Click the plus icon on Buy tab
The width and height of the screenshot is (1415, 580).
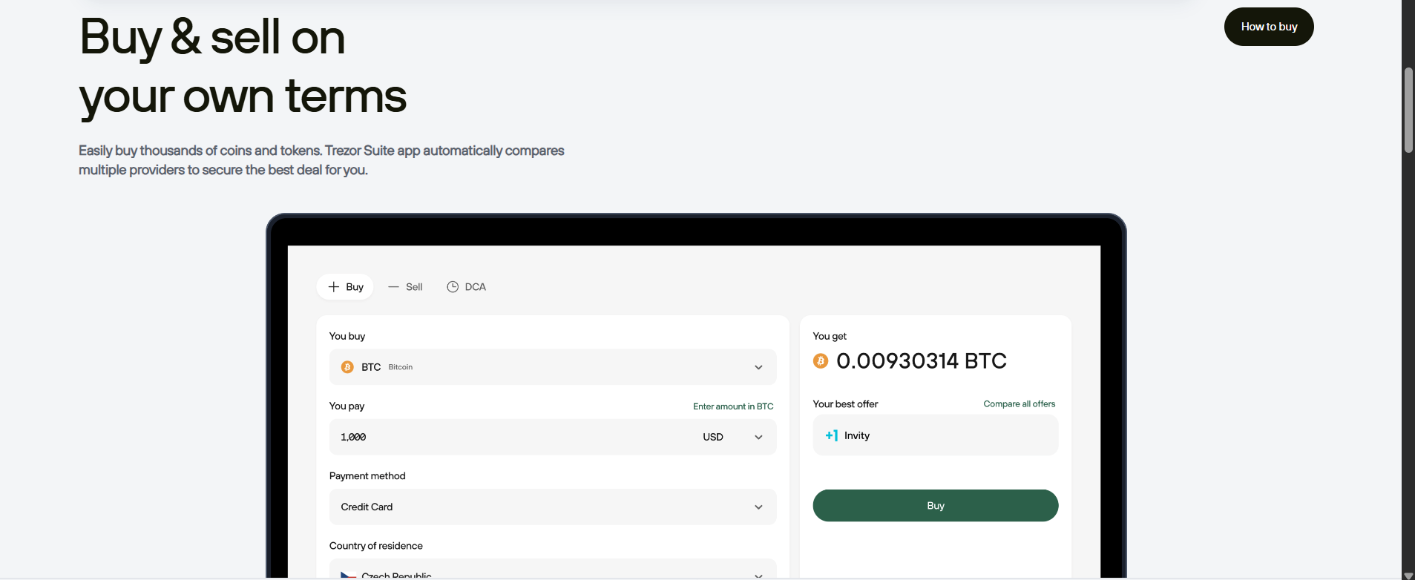(334, 287)
